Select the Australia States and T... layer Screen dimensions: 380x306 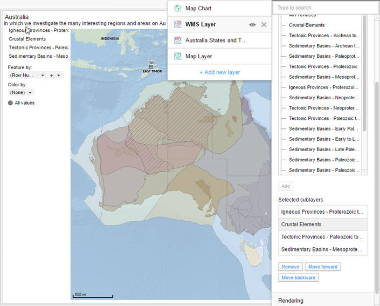(x=216, y=40)
